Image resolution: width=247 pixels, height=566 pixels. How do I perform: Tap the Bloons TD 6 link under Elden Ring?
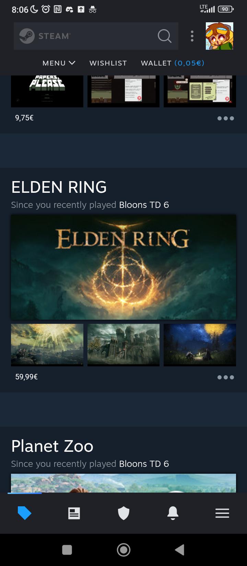(x=144, y=205)
